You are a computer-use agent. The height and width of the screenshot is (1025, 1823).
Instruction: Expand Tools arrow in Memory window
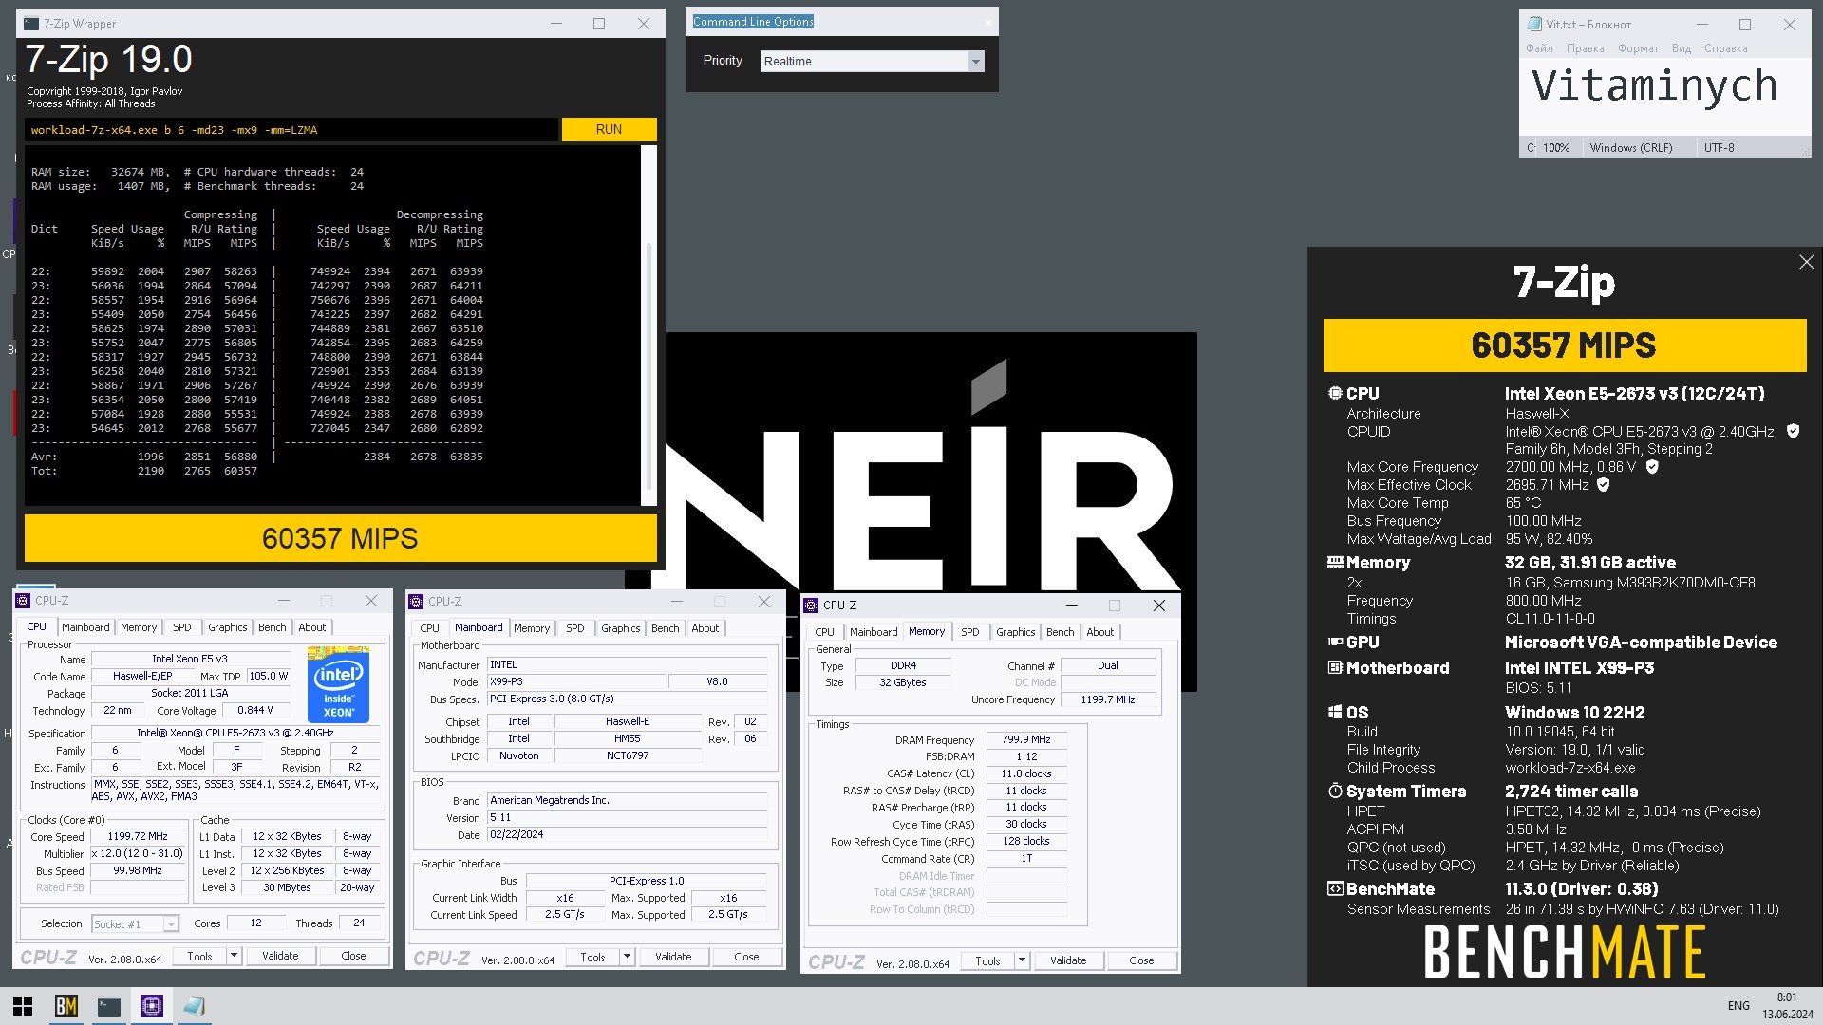1022,961
